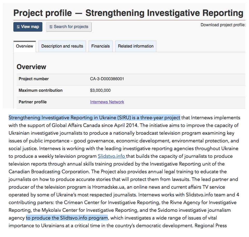Click the Maximum contribution row label
The image size is (249, 237).
coord(40,90)
